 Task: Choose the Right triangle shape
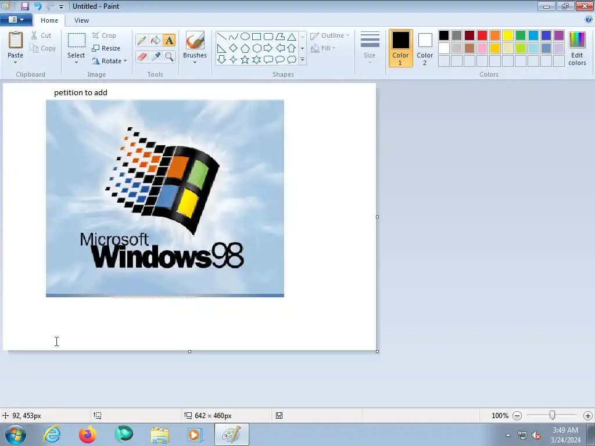point(221,48)
